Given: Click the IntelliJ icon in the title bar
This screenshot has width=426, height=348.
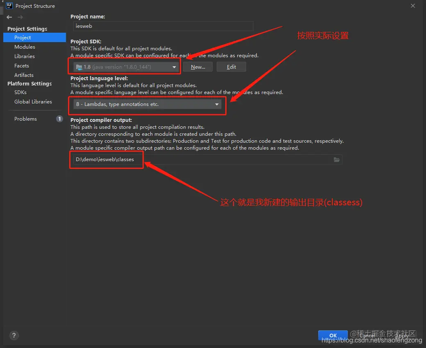Looking at the screenshot, I should (x=9, y=6).
